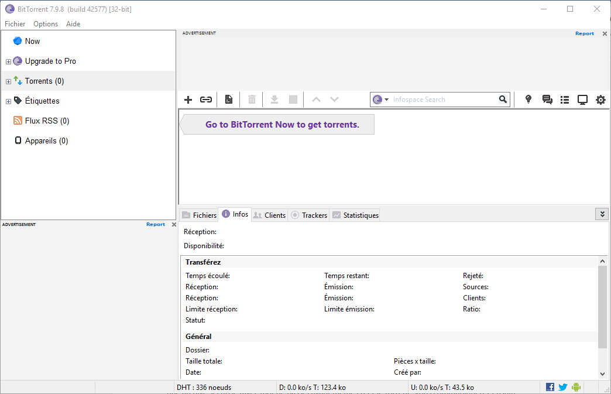Switch to Trackers tab
Screen dimensions: 611x394
point(309,215)
